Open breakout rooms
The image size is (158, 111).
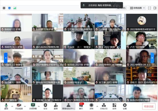pyautogui.click(x=104, y=106)
